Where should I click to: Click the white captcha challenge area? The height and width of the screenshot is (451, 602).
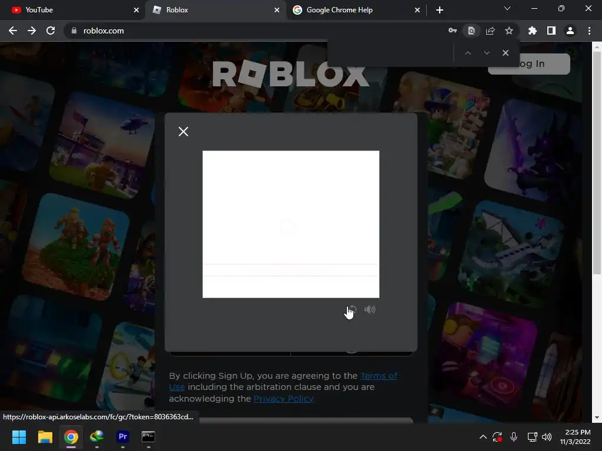290,224
